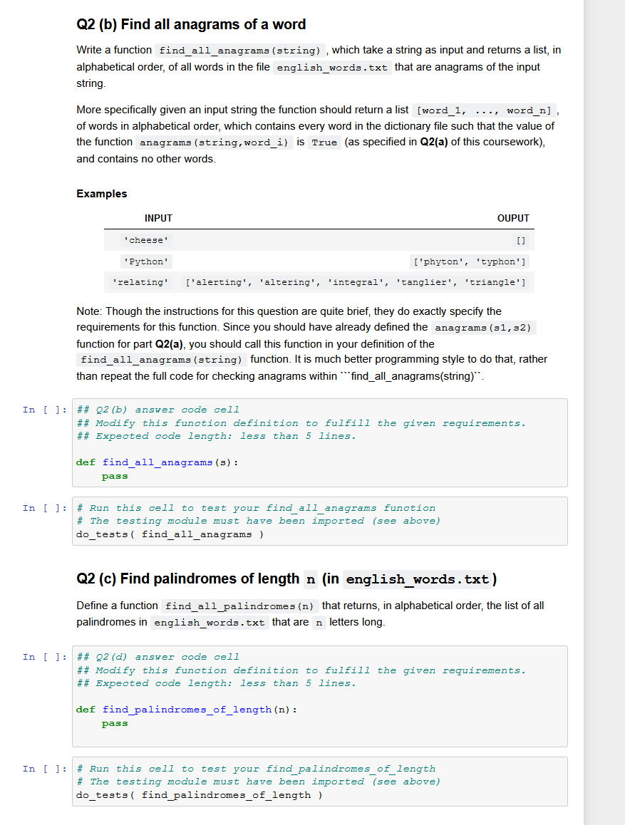
Task: Click the ['alerting', 'altering', ...] output cell
Action: tap(355, 283)
